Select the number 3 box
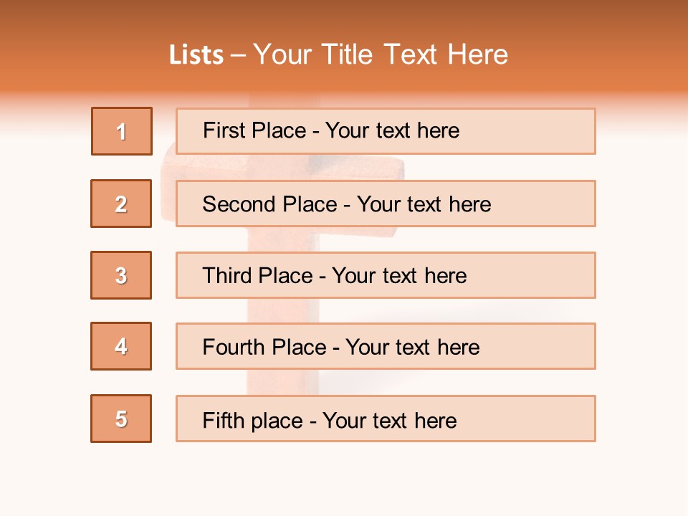This screenshot has height=516, width=688. pyautogui.click(x=121, y=275)
